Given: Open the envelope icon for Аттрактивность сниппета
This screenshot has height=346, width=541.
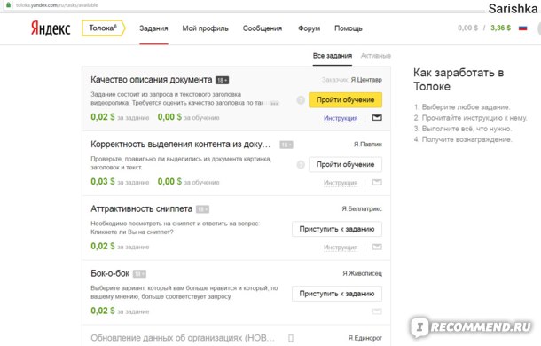Looking at the screenshot, I should 377,247.
